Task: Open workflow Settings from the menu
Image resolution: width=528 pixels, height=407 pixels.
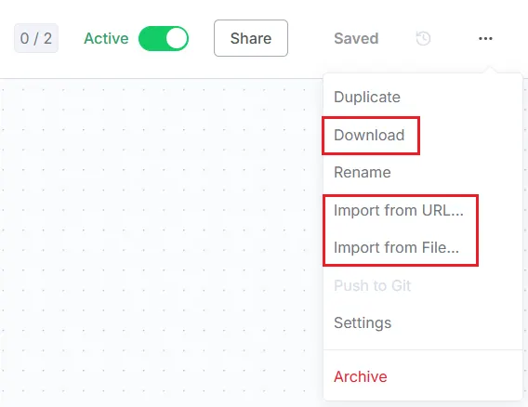Action: (x=363, y=322)
